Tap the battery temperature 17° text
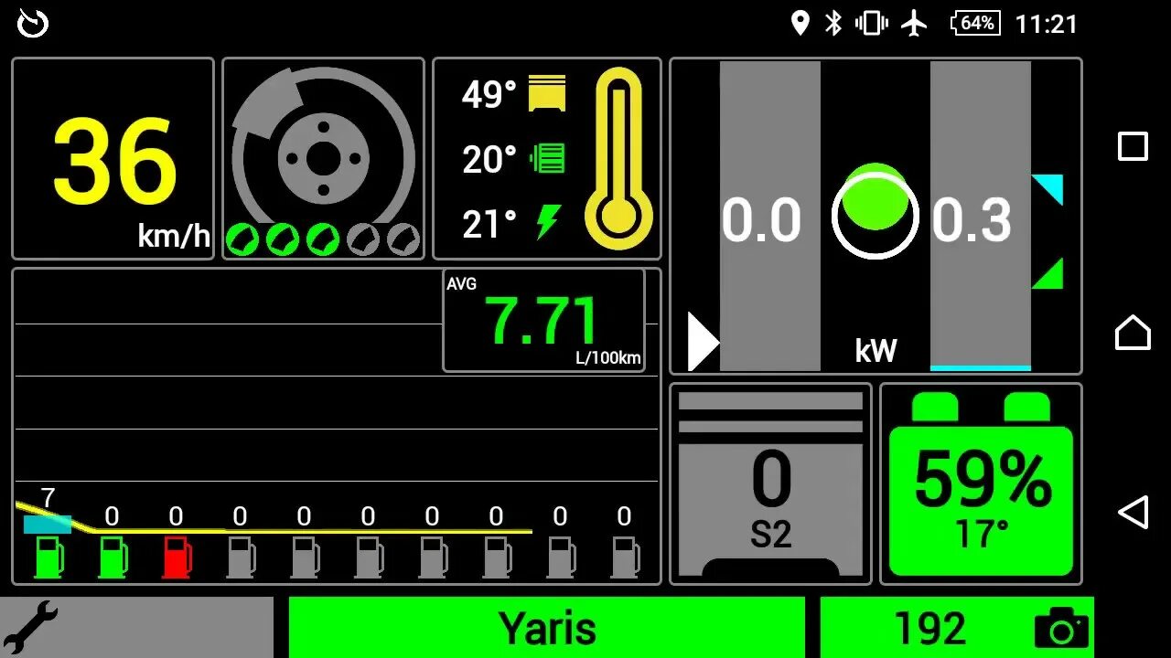Image resolution: width=1171 pixels, height=658 pixels. [x=982, y=533]
